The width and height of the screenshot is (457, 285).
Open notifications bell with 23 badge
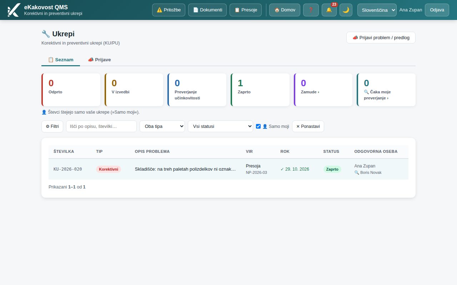click(x=329, y=10)
